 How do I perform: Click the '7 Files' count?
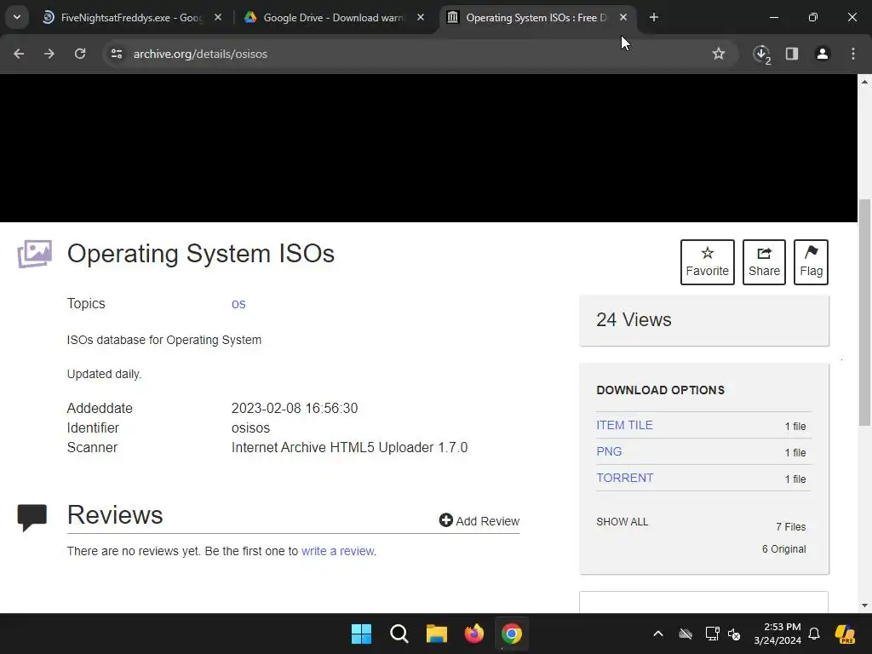pos(791,526)
